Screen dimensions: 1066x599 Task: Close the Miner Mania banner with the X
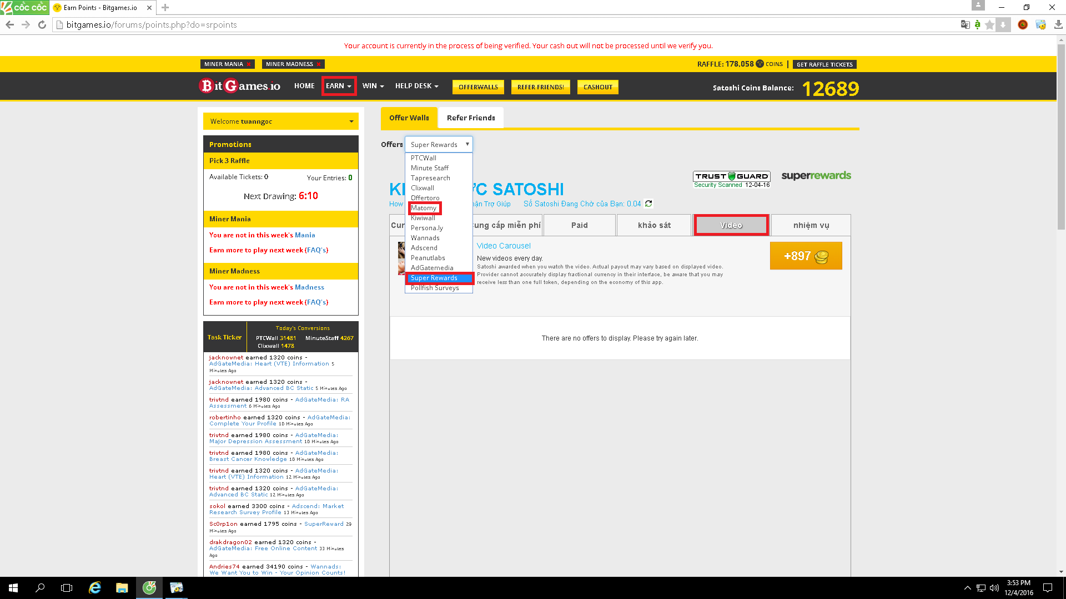249,64
